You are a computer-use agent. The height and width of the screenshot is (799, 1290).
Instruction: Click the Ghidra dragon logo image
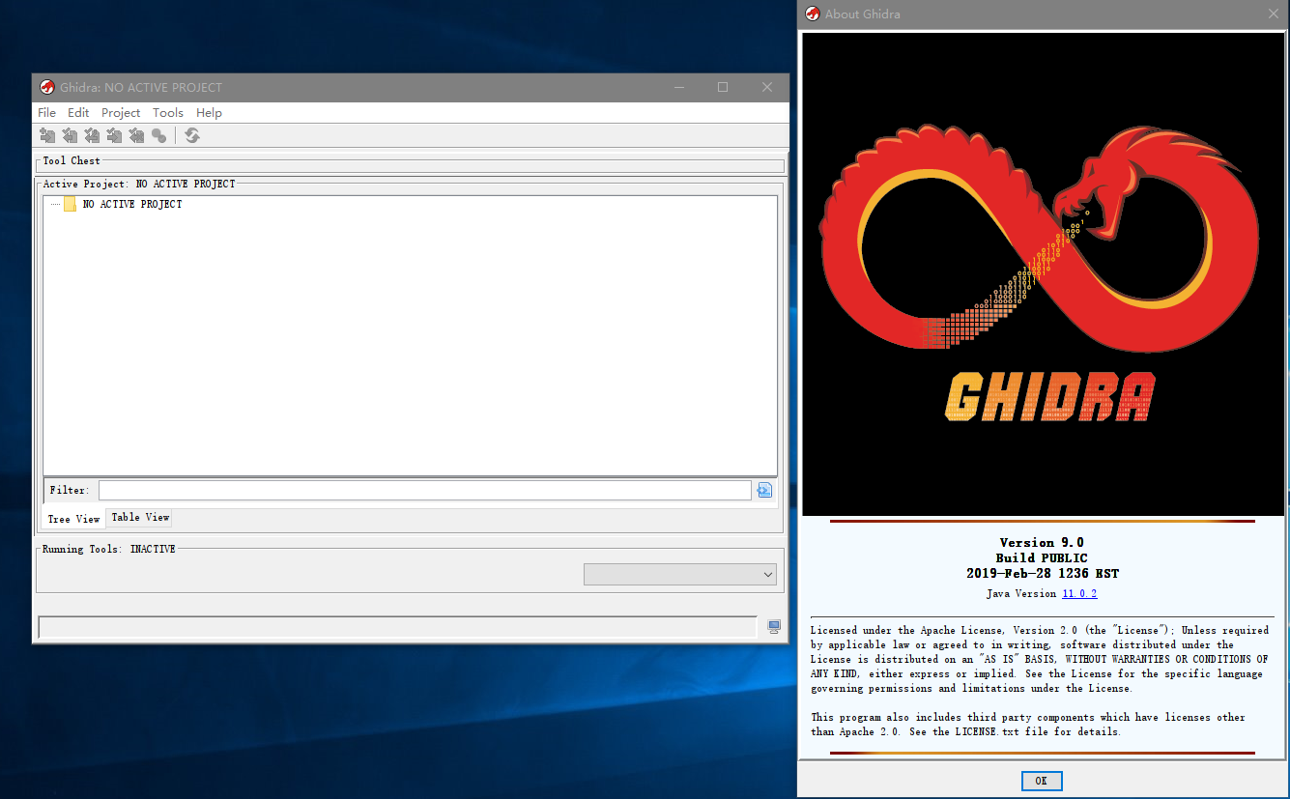point(1042,273)
